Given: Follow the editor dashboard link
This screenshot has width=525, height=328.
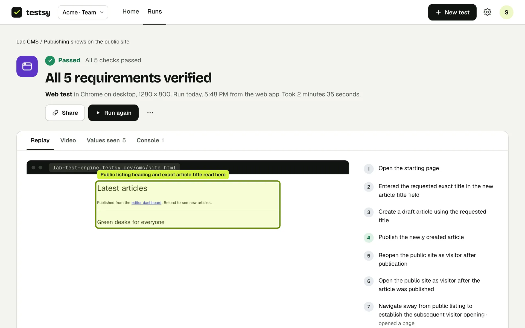Looking at the screenshot, I should pos(146,203).
